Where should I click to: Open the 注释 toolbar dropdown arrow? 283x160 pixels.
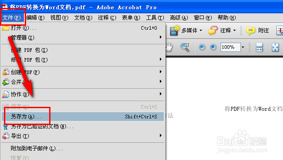pos(234,30)
